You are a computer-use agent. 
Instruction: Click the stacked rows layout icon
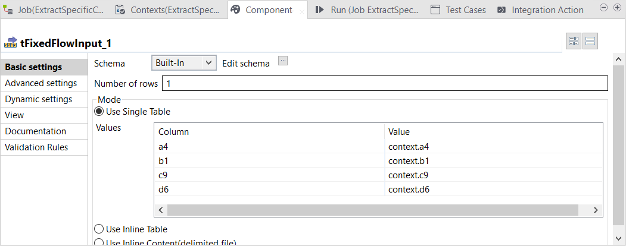click(590, 41)
